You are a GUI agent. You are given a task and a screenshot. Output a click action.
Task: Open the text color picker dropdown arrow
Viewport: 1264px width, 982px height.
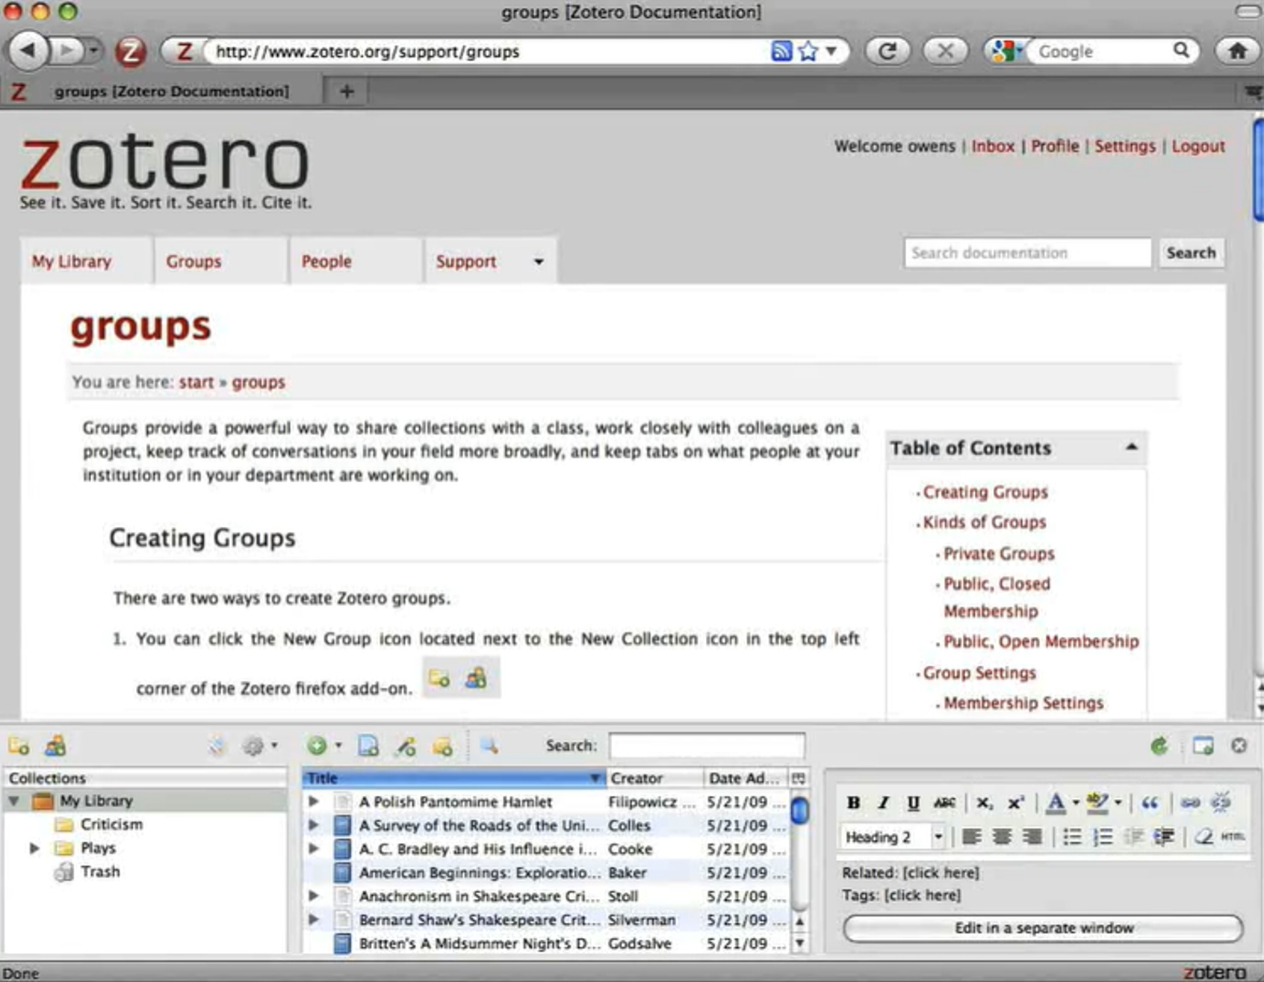(1076, 803)
